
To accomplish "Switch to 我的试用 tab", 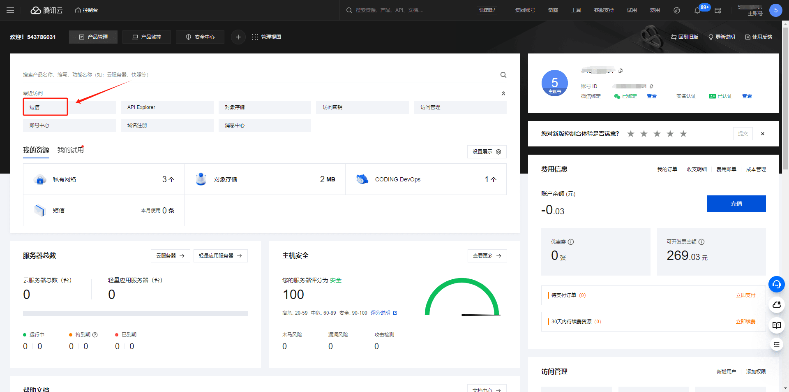I will coord(70,150).
